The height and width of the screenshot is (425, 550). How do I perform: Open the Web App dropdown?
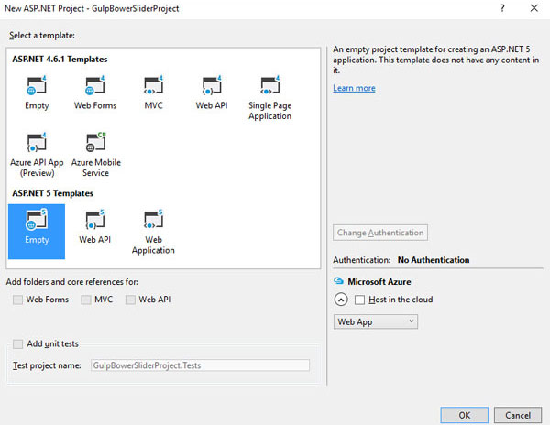pos(375,321)
